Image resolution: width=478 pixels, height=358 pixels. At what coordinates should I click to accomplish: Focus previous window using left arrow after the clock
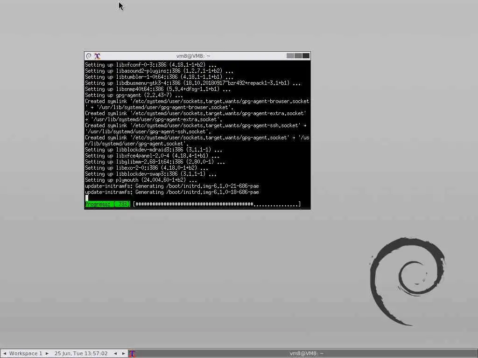pyautogui.click(x=115, y=353)
